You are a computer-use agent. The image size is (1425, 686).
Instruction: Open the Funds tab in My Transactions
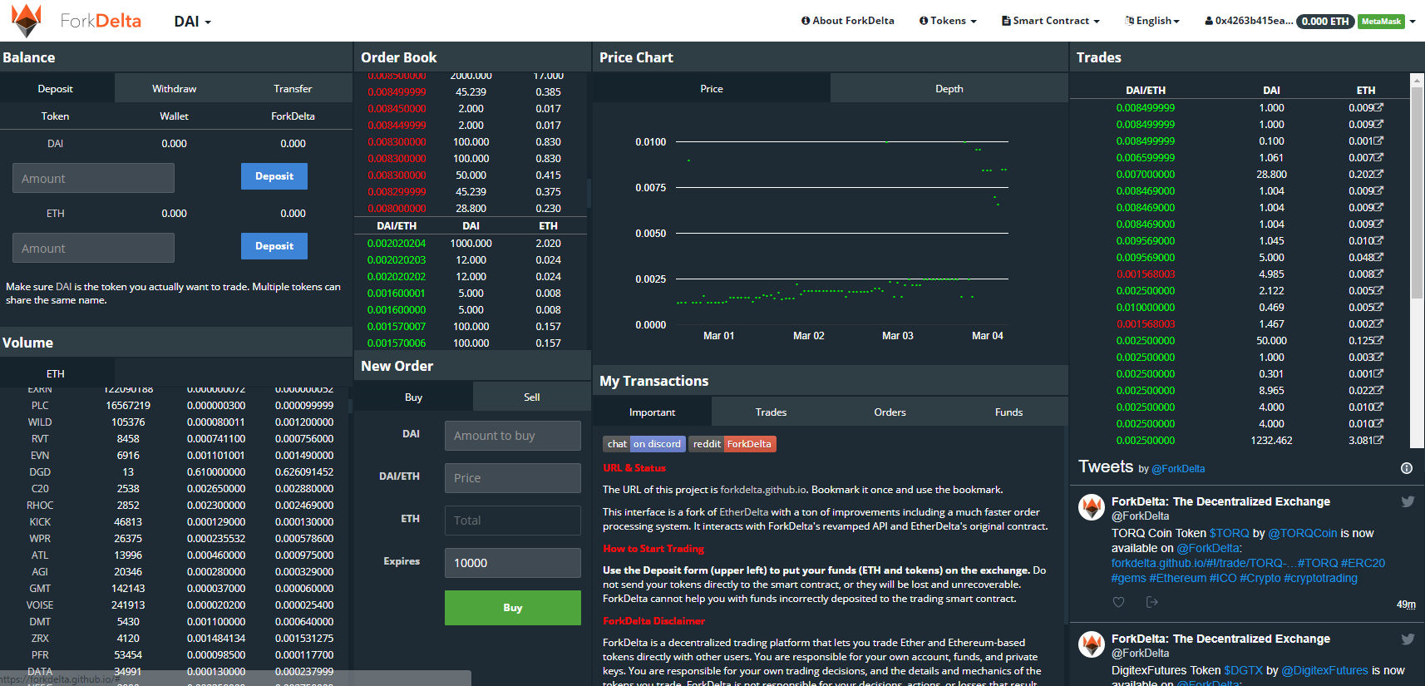pyautogui.click(x=1008, y=412)
